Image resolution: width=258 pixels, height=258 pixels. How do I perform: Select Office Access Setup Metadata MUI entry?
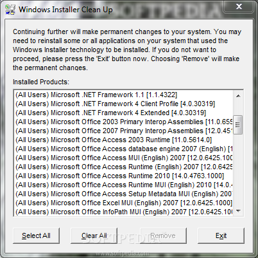pyautogui.click(x=124, y=194)
